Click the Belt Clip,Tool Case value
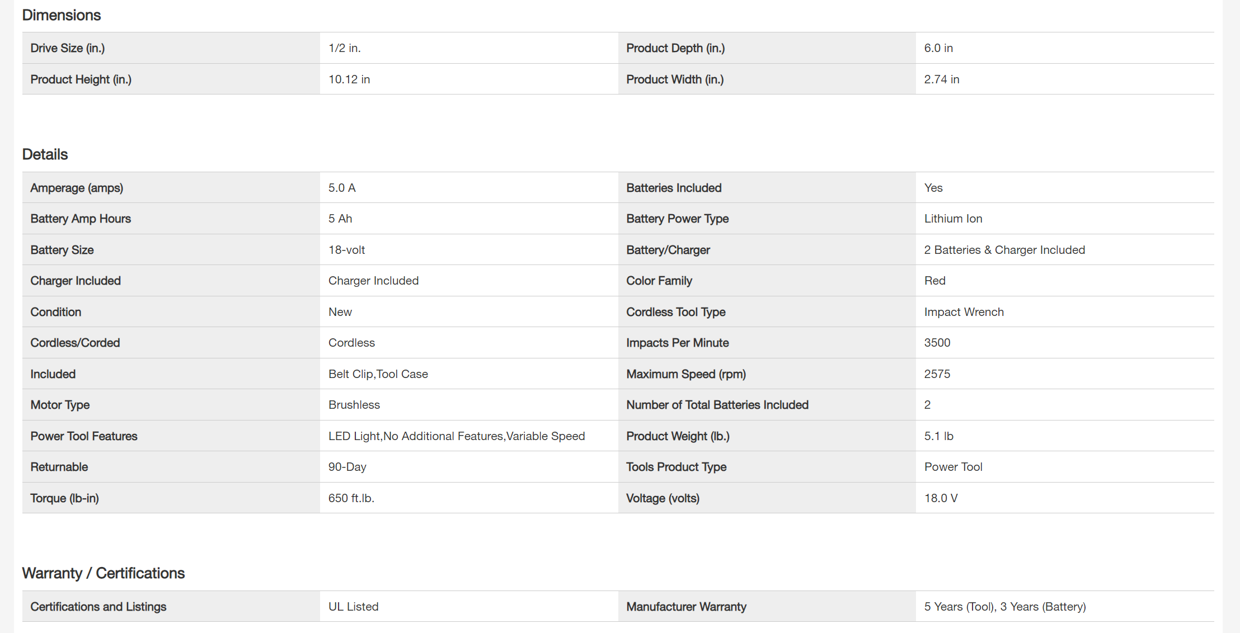The height and width of the screenshot is (633, 1240). [x=378, y=374]
